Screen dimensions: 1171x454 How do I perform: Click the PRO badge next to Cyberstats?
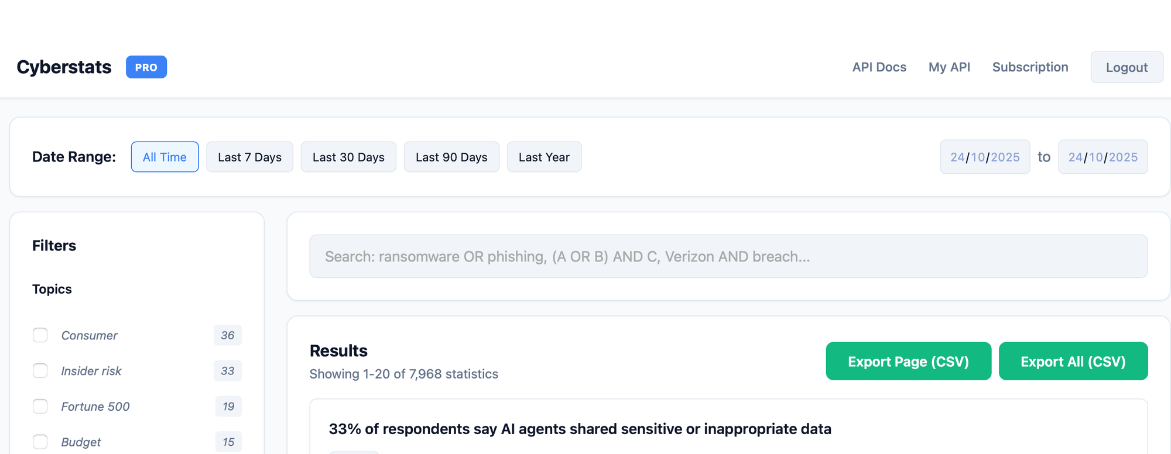click(146, 67)
